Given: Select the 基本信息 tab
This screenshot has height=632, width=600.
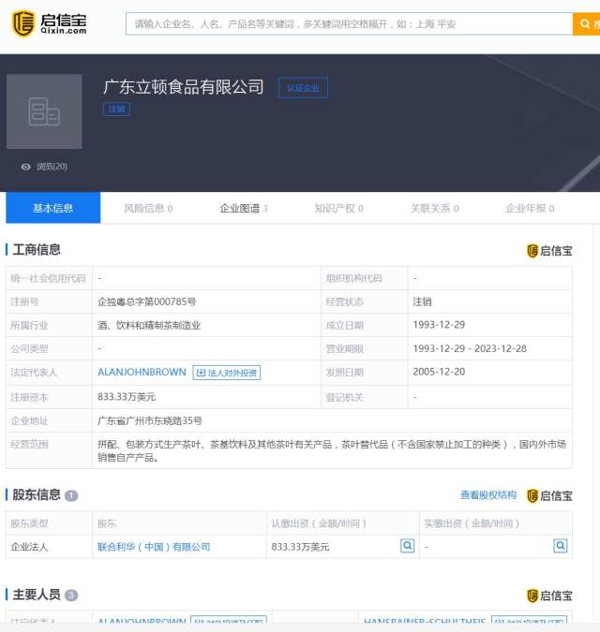Looking at the screenshot, I should coord(52,208).
